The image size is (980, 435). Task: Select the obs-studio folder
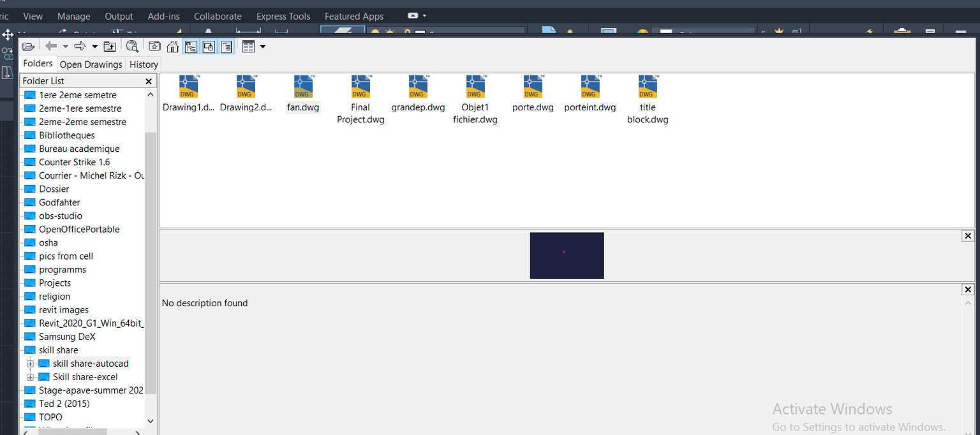pos(61,216)
